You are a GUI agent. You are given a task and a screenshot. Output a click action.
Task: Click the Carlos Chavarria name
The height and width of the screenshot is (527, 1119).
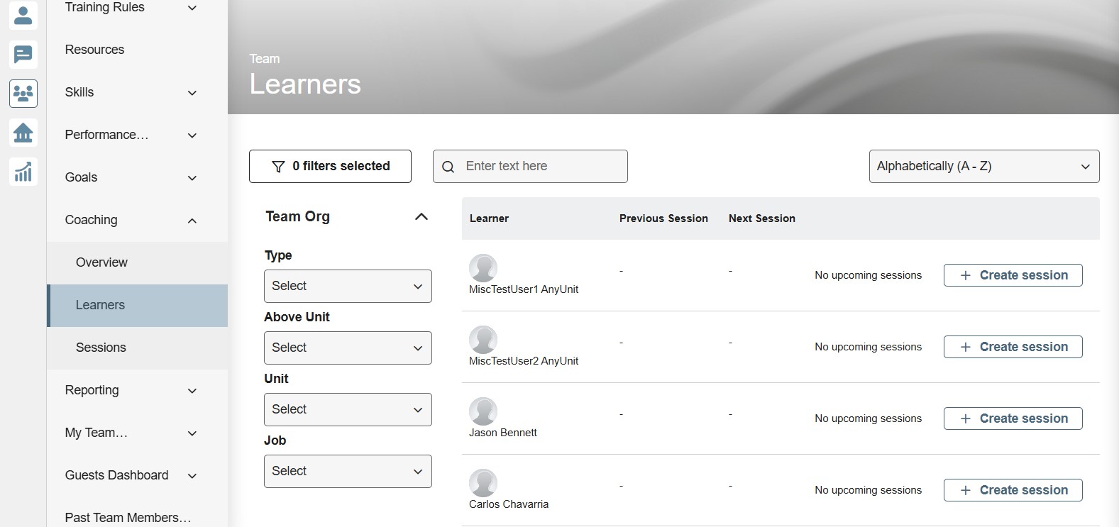click(509, 504)
